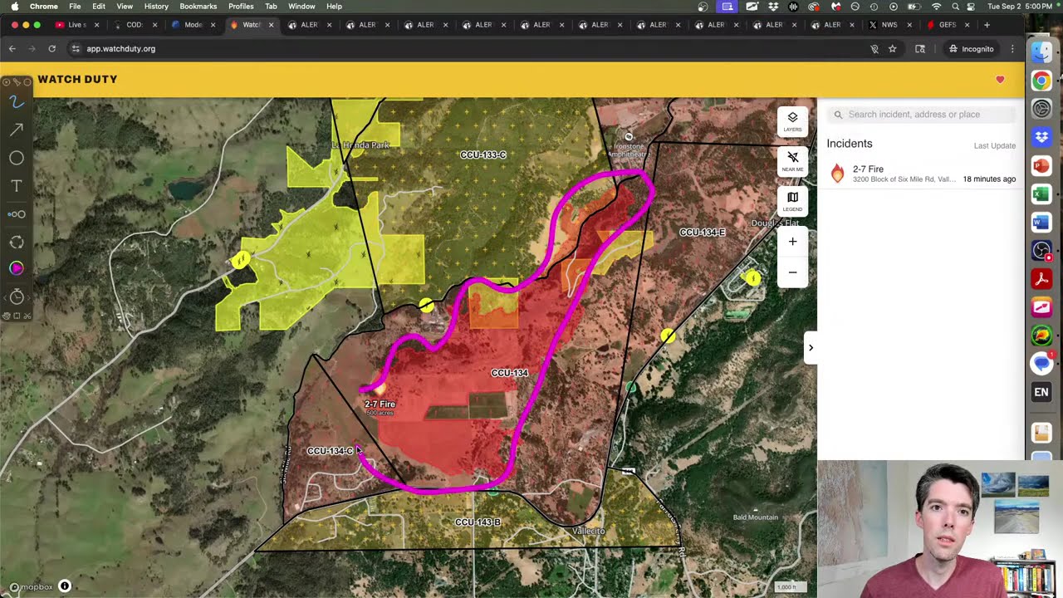Screen dimensions: 1063x598
Task: Click the yellow marker near Le Honda Park road
Action: click(240, 261)
